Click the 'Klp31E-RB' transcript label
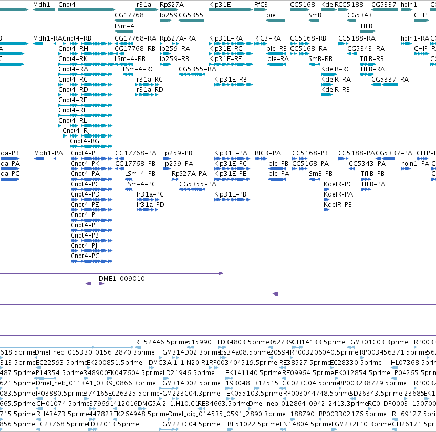Screen dimensions: 436x432 tap(231, 80)
